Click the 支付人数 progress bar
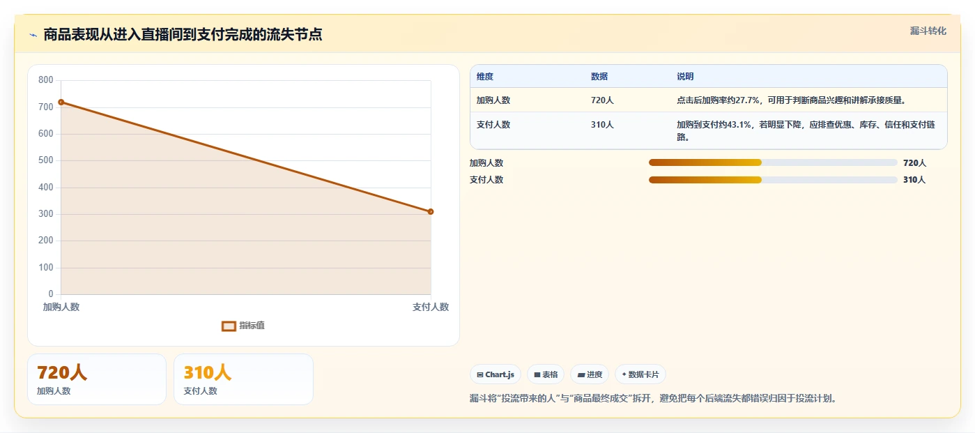Image resolution: width=975 pixels, height=433 pixels. pos(773,180)
